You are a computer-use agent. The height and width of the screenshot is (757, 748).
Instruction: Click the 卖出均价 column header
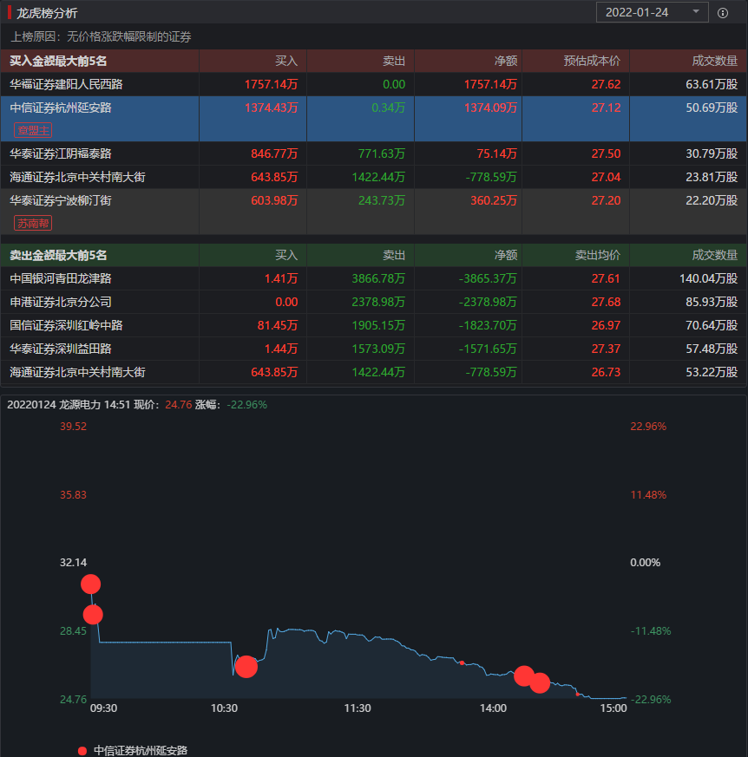598,255
